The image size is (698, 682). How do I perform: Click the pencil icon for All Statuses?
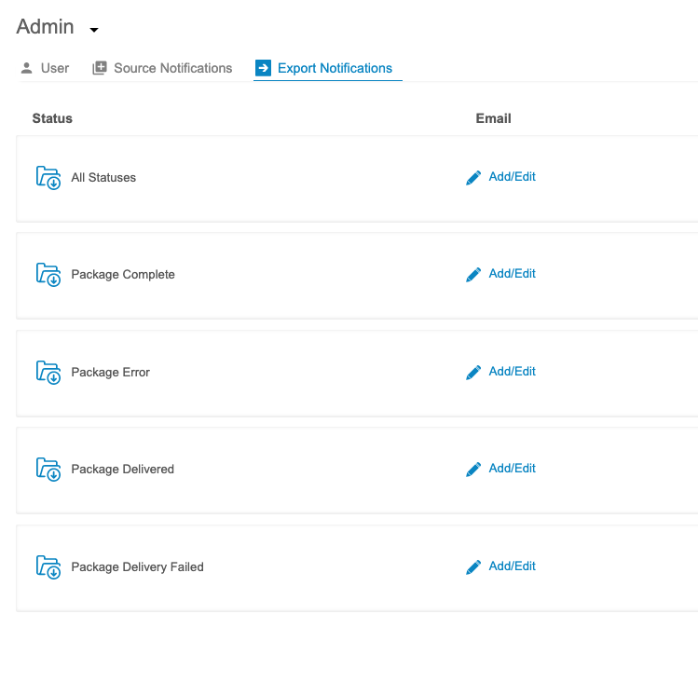pos(473,177)
